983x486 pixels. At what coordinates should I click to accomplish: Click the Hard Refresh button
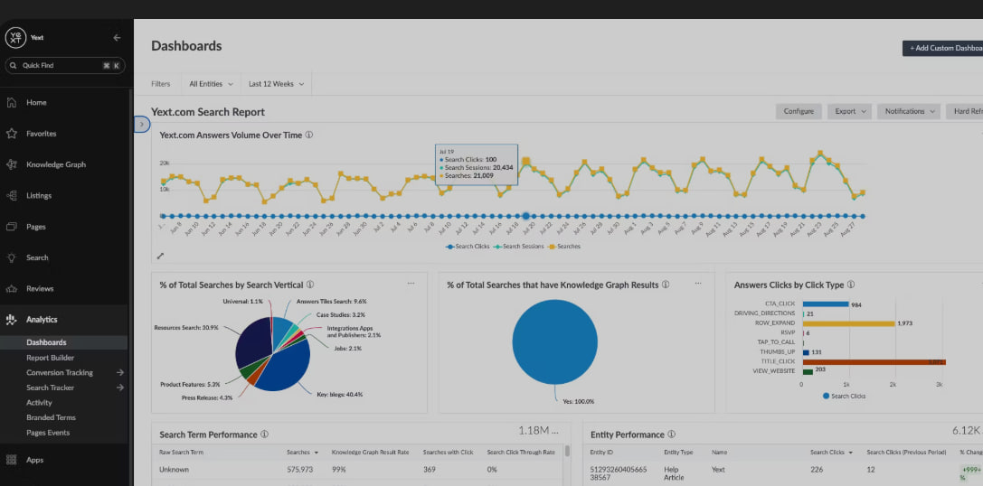(964, 111)
